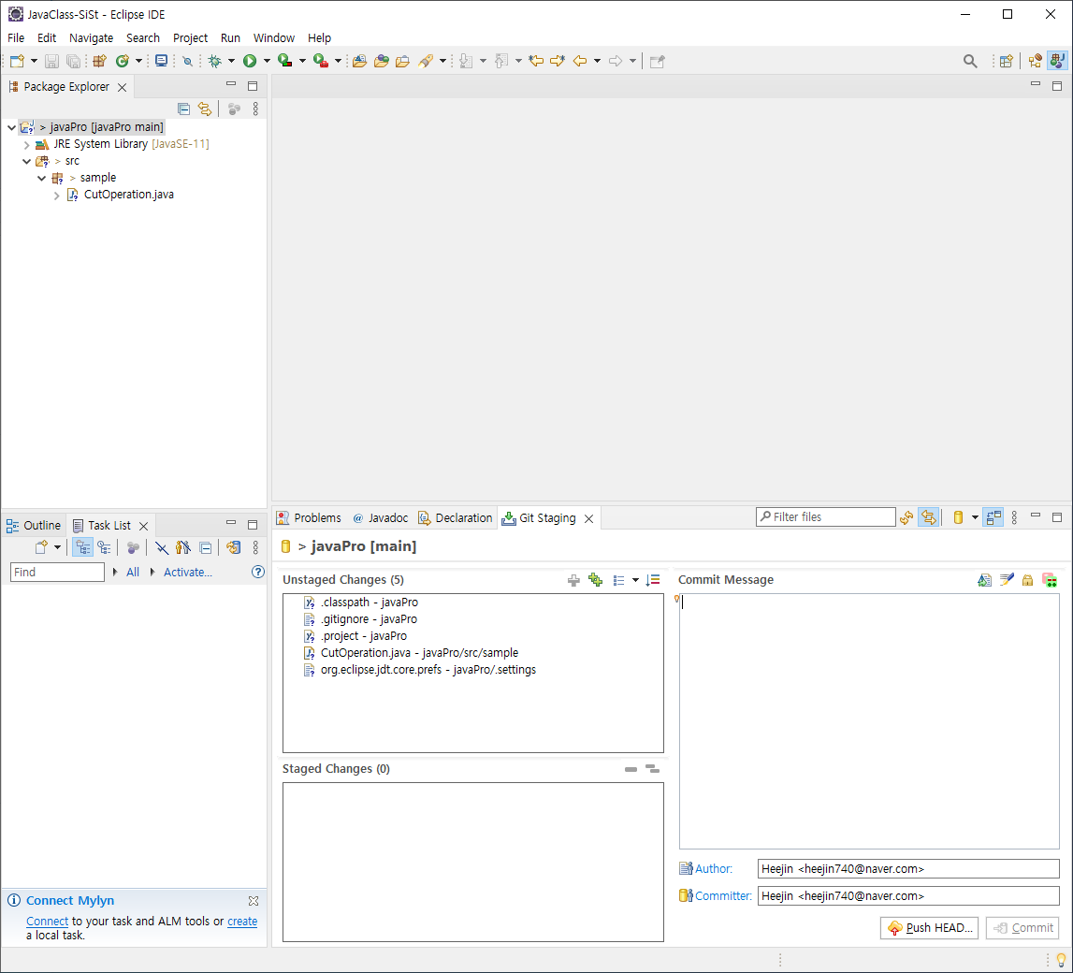Collapse the src folder node
The height and width of the screenshot is (973, 1073).
[27, 162]
